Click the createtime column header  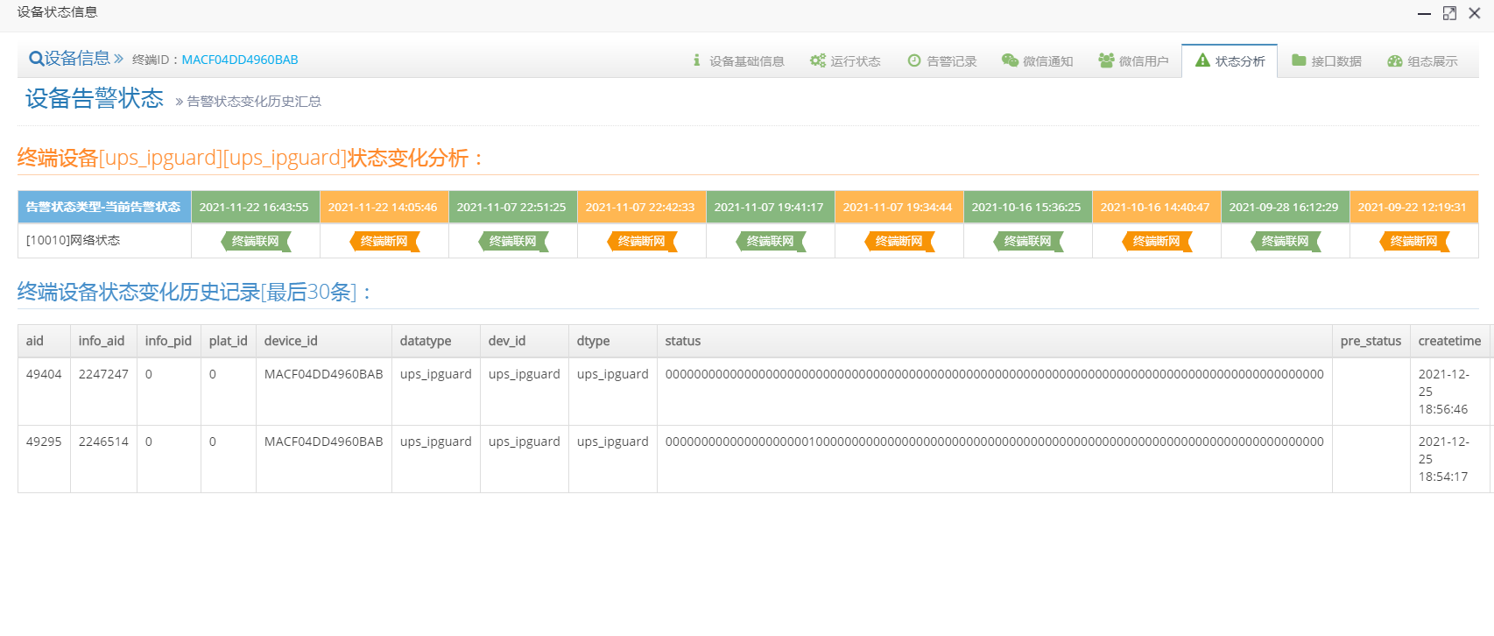click(1449, 341)
